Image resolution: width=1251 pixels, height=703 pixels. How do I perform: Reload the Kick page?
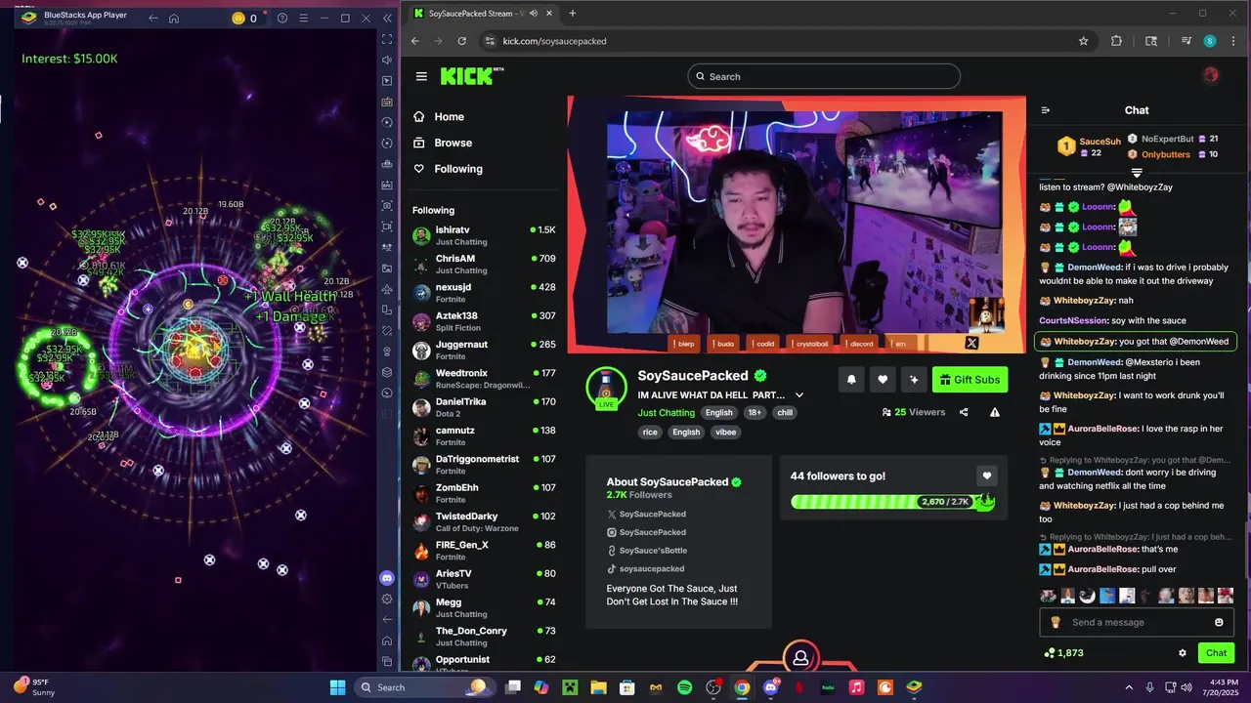(461, 41)
